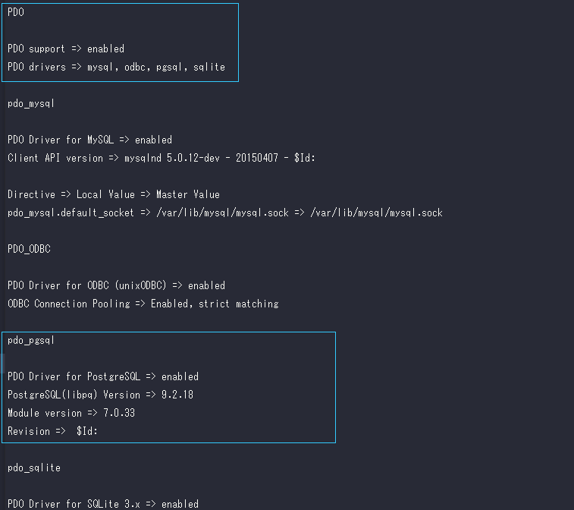This screenshot has width=574, height=510.
Task: Click the PDO Driver for ODBC unixODBC line
Action: click(117, 285)
